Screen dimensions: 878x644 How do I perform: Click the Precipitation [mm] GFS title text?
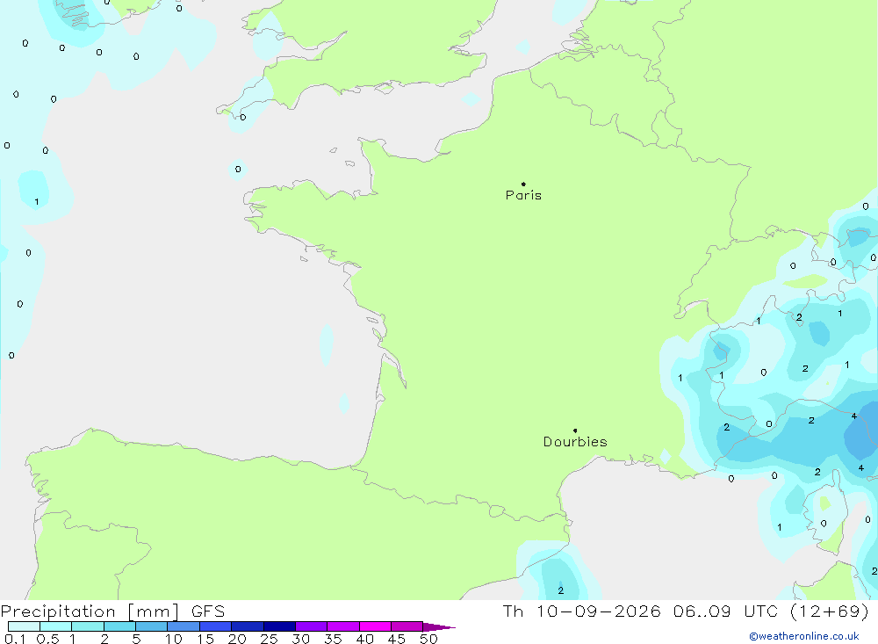click(112, 611)
